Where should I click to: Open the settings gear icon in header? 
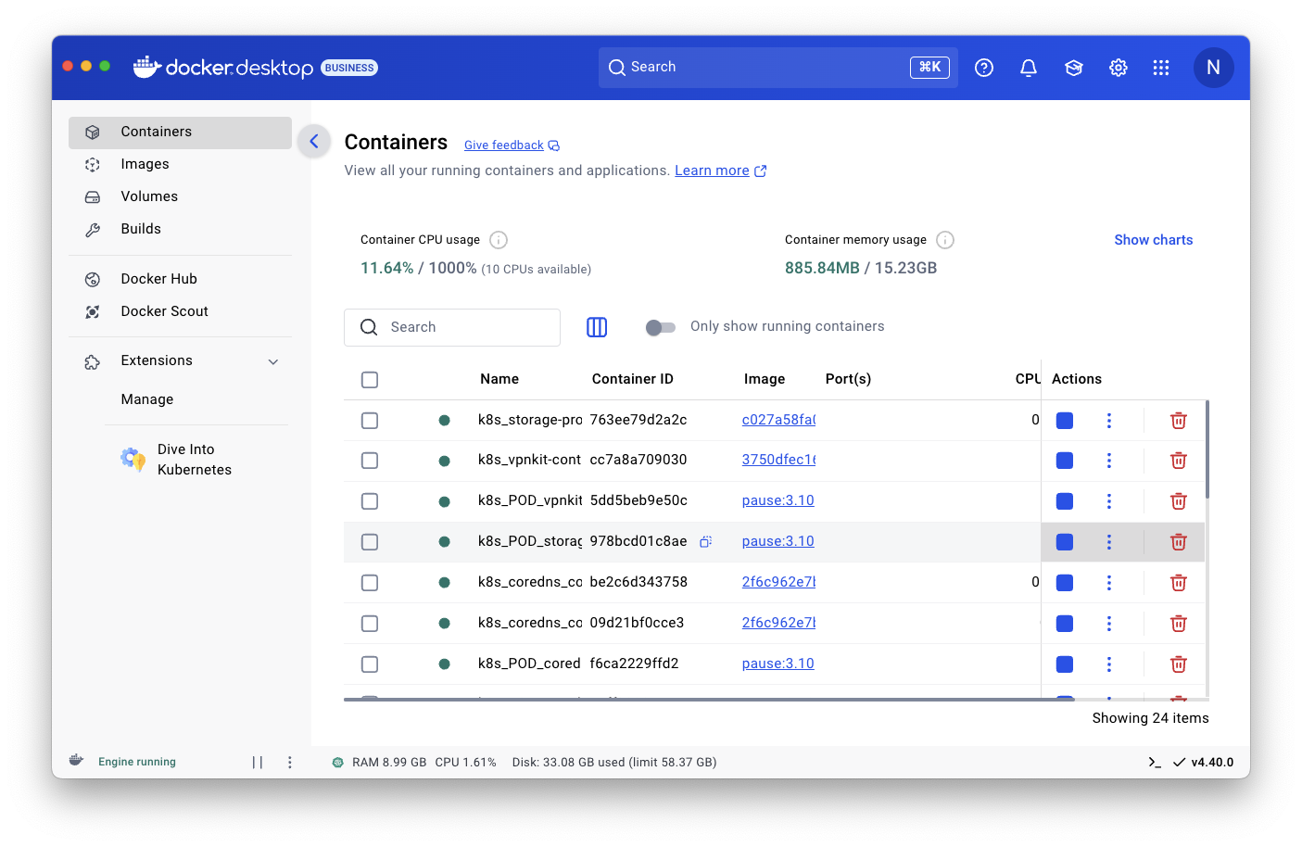1119,68
